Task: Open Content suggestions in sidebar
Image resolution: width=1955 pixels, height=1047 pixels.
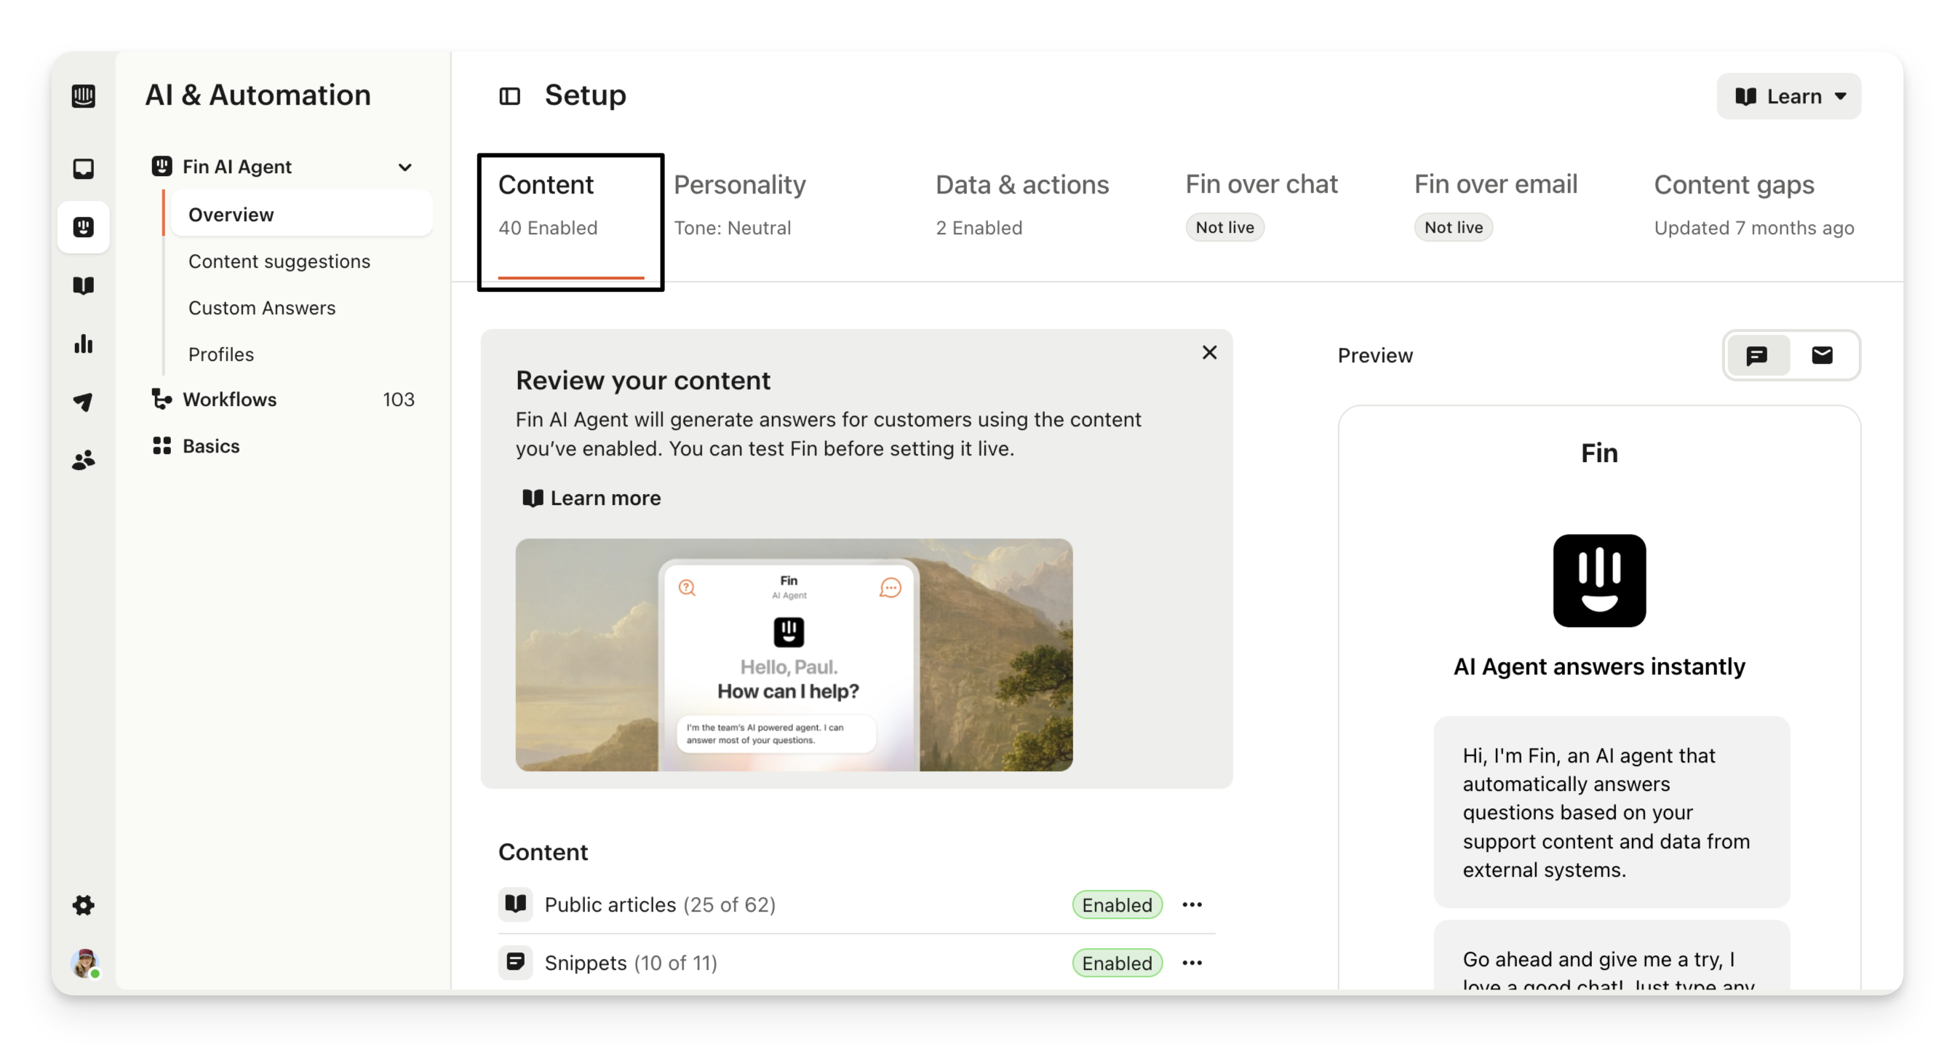Action: tap(279, 261)
